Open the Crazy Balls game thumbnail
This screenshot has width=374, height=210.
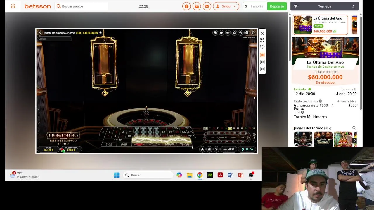343,139
